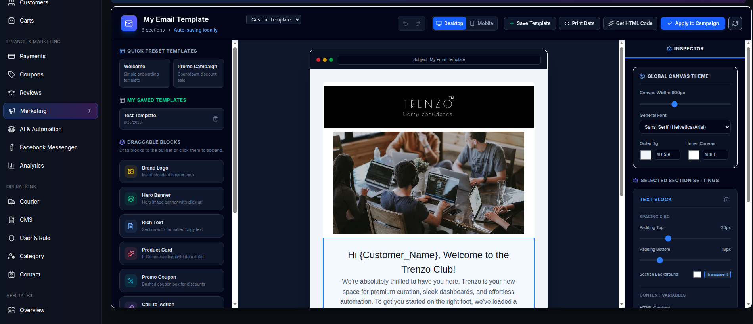Viewport: 753px width, 324px height.
Task: Click the CMS document icon
Action: (11, 220)
